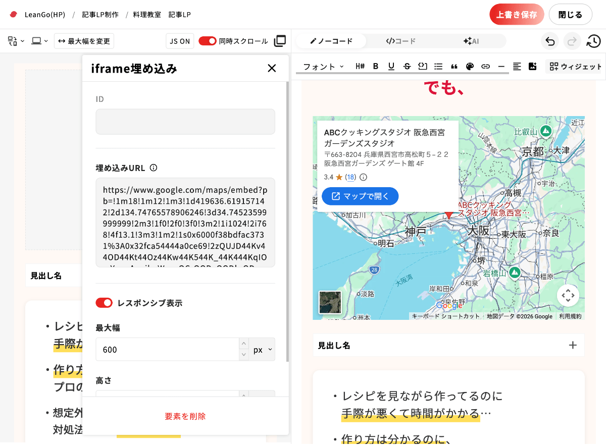606x448 pixels.
Task: Insert a blockquote
Action: 454,66
